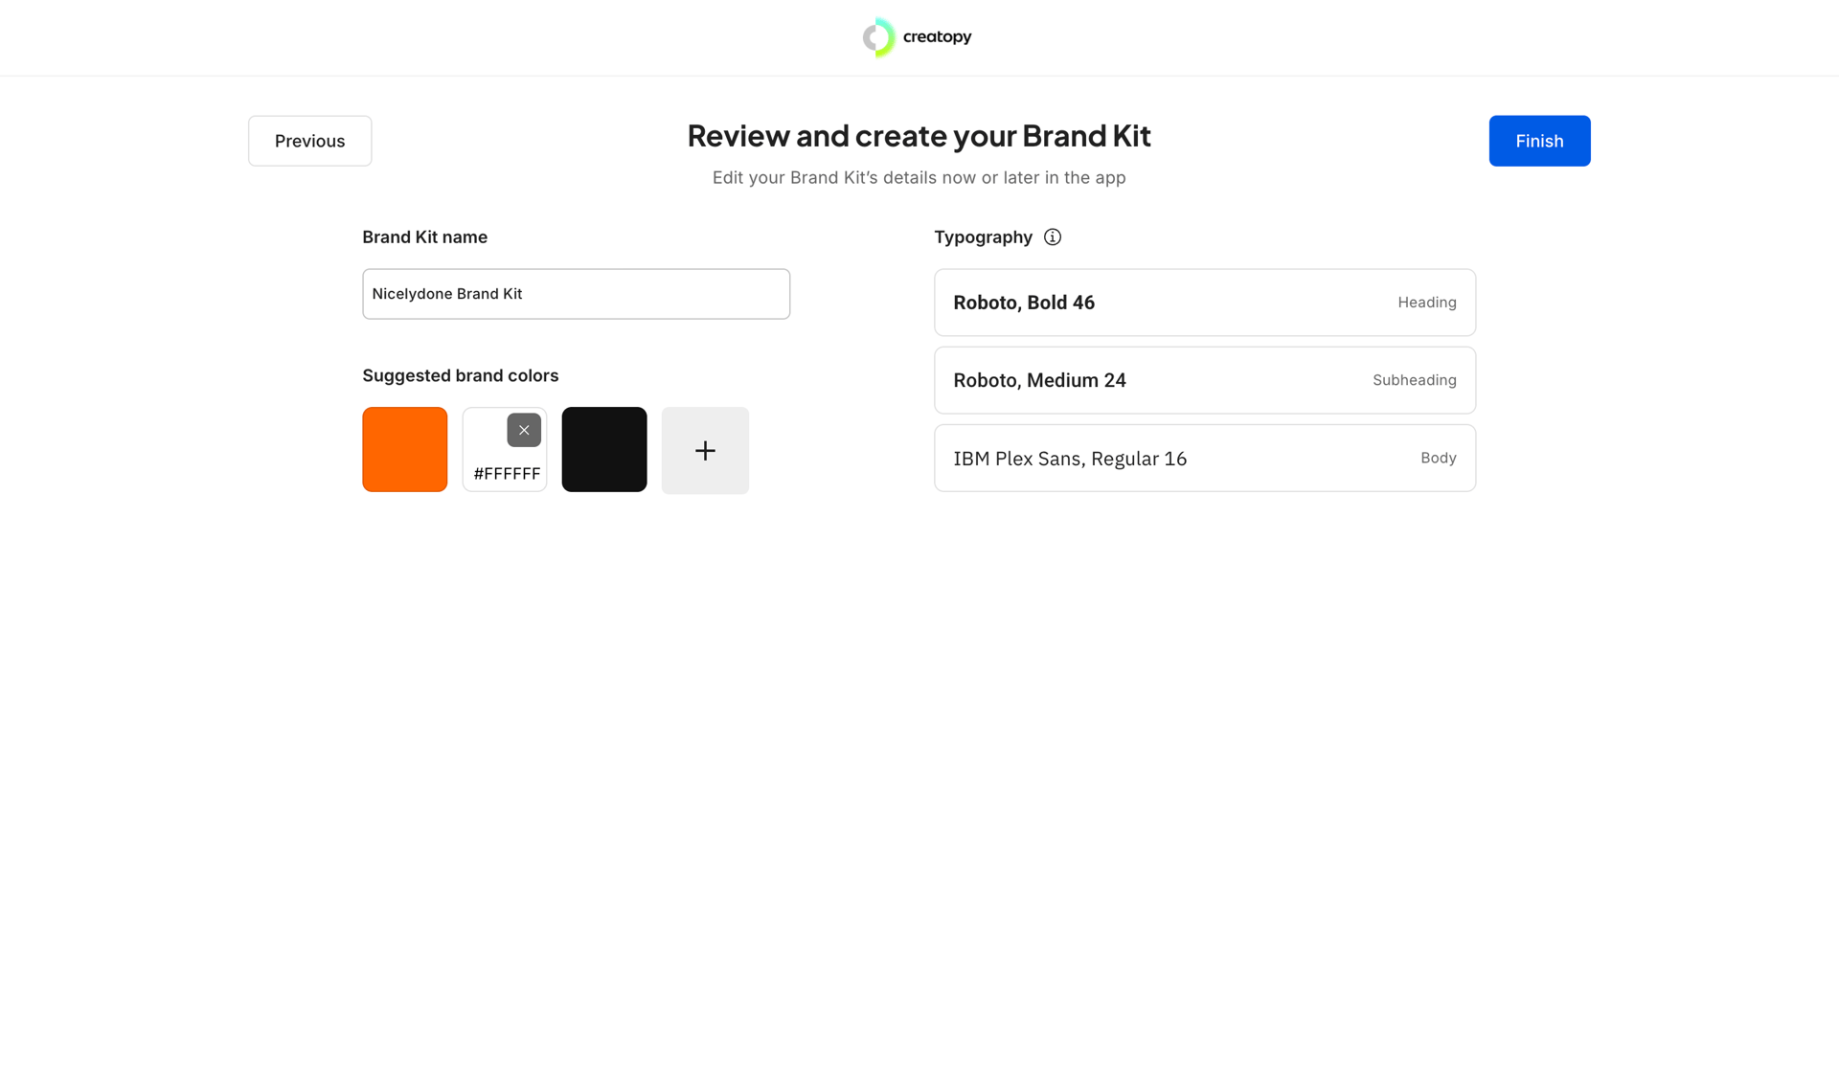Click the Creatopy logo at the top
1839x1080 pixels.
[x=917, y=36]
